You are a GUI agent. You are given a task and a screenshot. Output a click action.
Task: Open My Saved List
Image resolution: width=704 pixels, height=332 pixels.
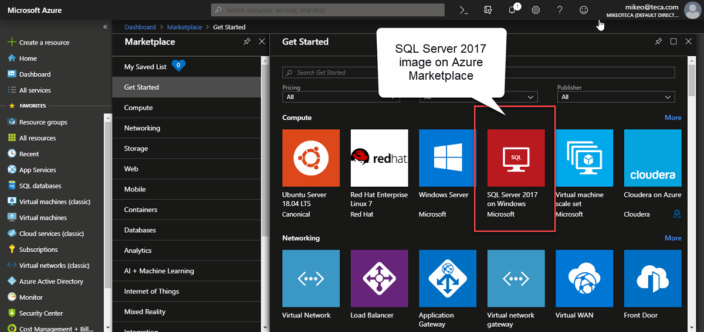click(x=145, y=67)
